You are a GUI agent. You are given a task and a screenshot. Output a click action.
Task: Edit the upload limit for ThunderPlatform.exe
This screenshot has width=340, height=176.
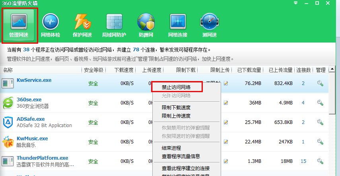click(226, 161)
